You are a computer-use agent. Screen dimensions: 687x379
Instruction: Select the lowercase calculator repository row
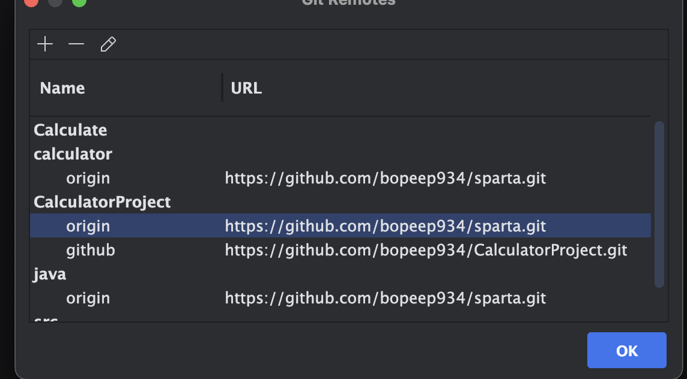tap(73, 154)
